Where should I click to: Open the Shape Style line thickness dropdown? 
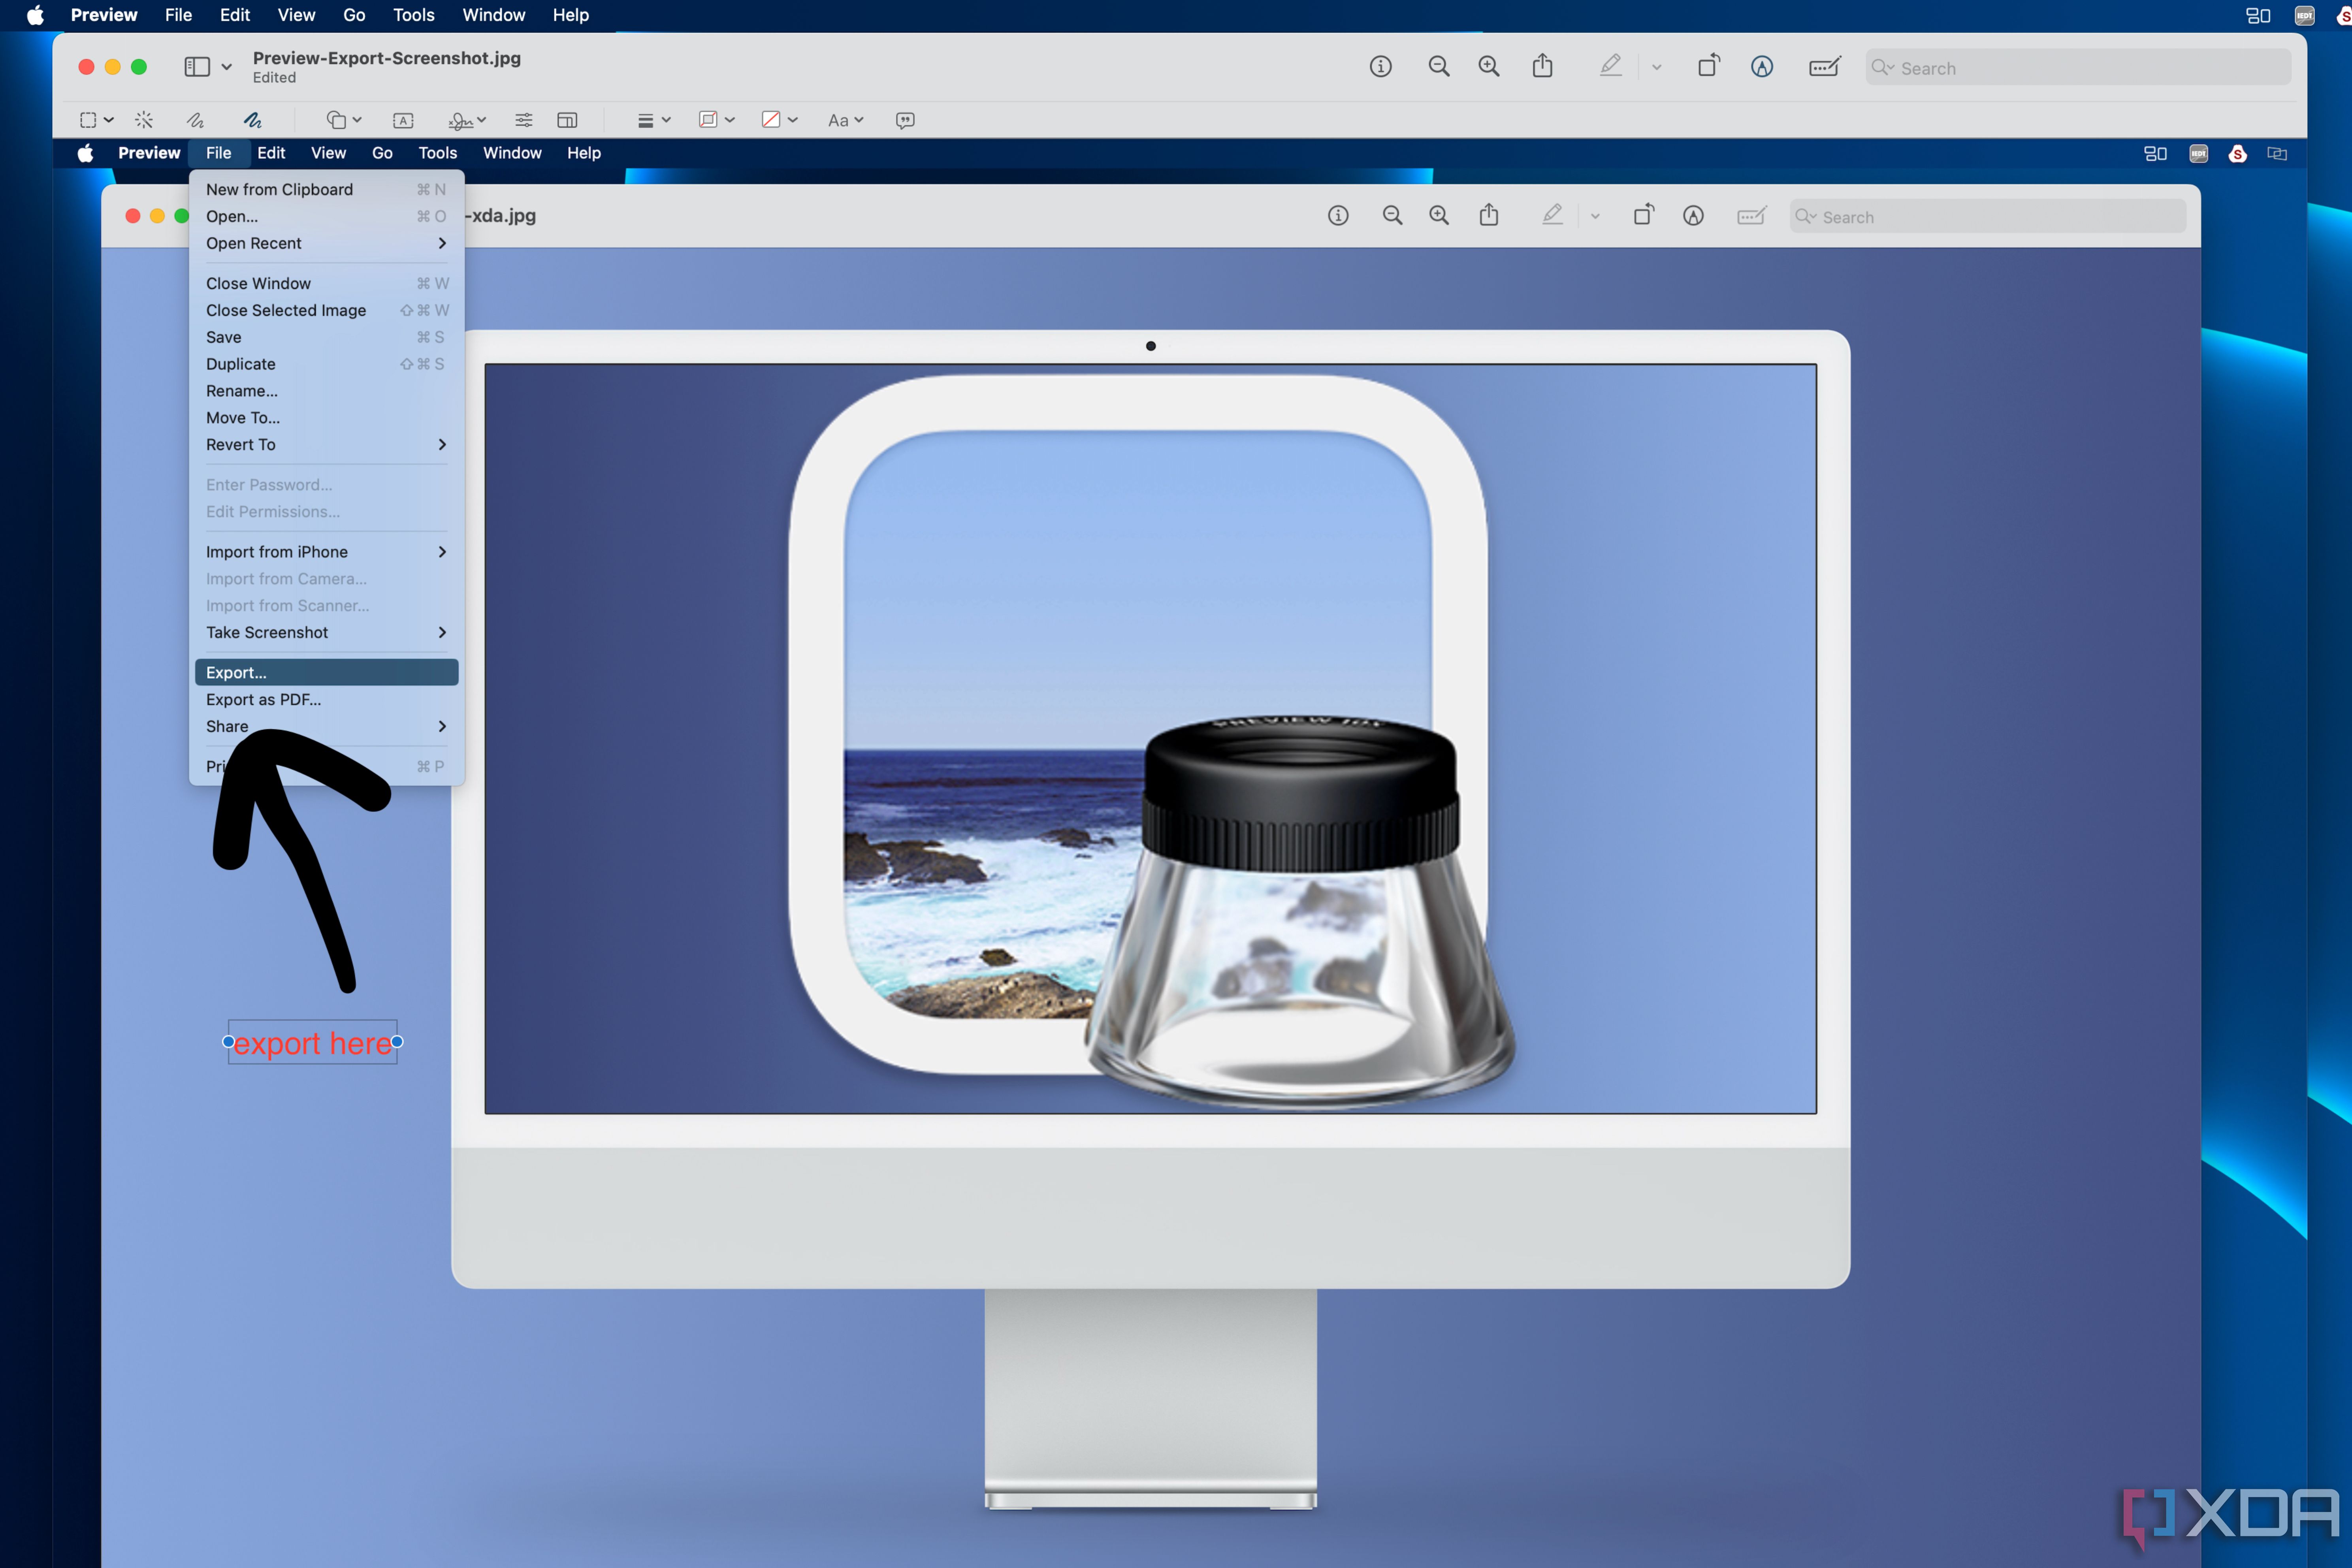653,120
